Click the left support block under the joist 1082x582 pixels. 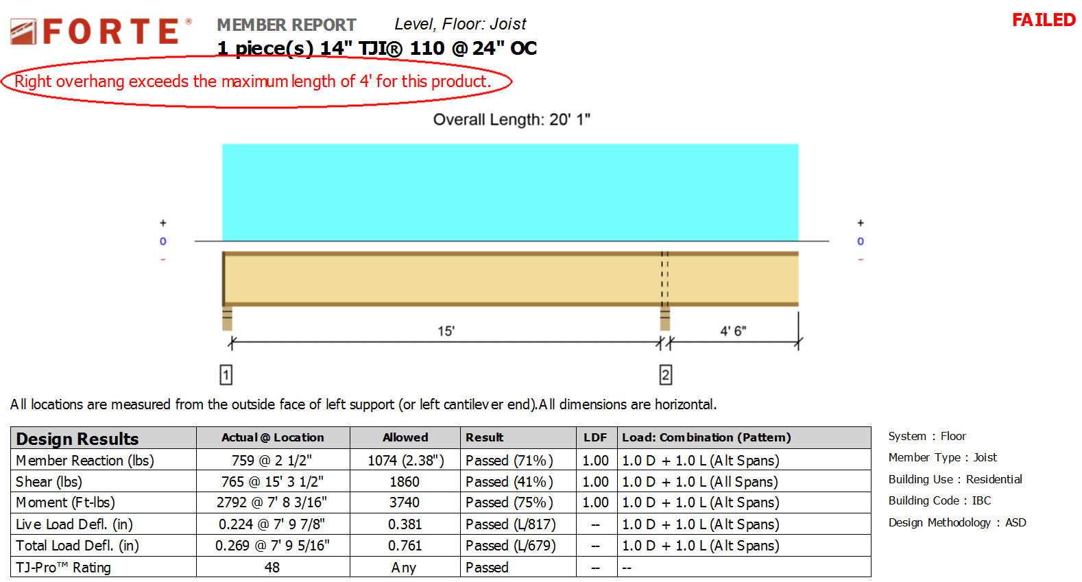click(227, 319)
